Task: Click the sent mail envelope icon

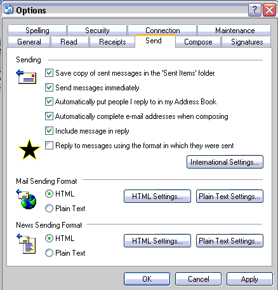Action: click(26, 76)
